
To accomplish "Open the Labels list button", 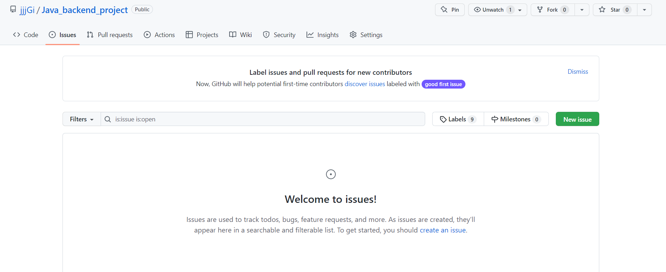I will (458, 119).
